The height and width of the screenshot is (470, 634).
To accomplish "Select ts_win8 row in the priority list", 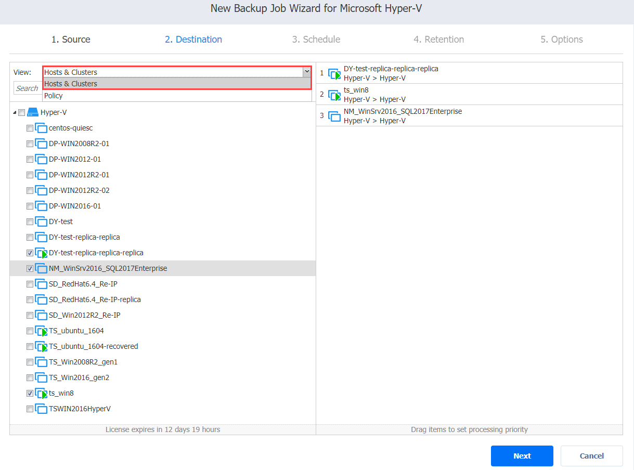I will 469,95.
